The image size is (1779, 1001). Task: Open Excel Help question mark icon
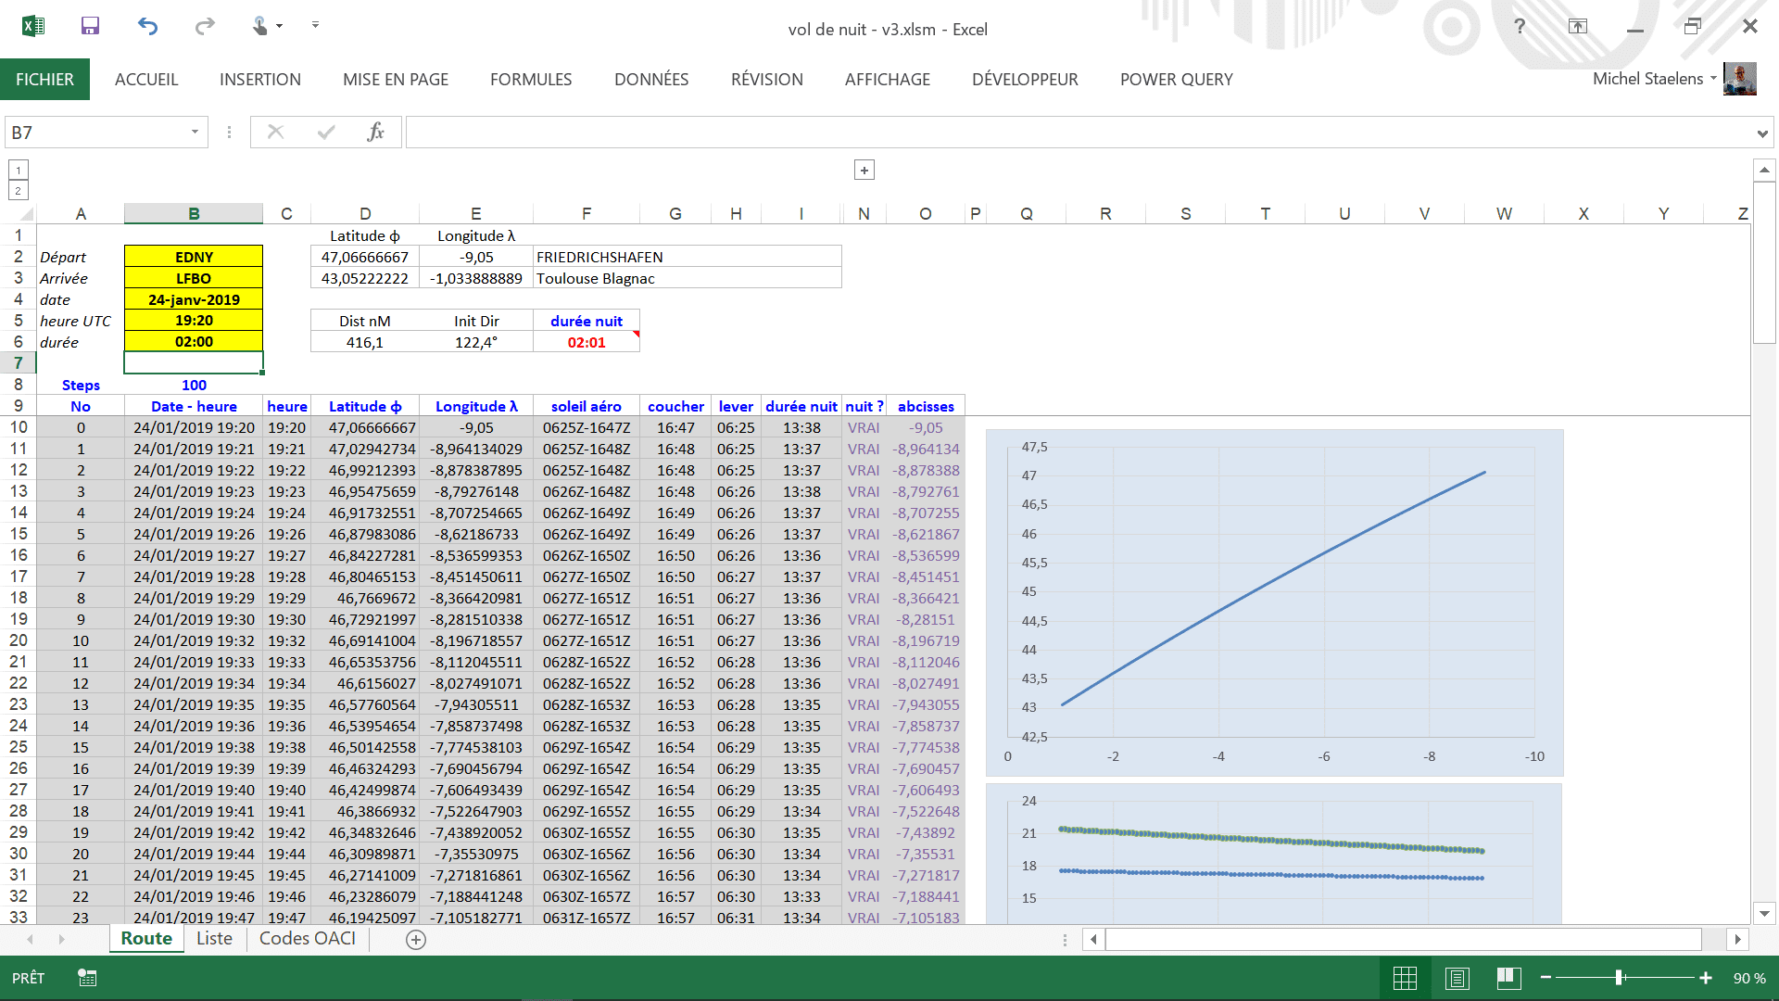(x=1520, y=26)
